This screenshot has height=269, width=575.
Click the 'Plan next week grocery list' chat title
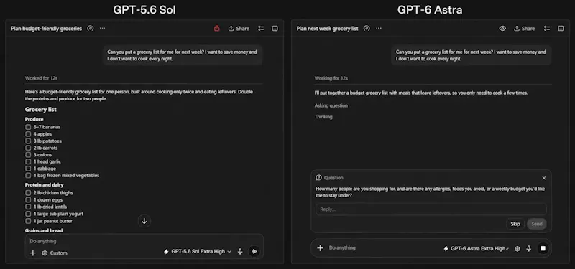[328, 29]
